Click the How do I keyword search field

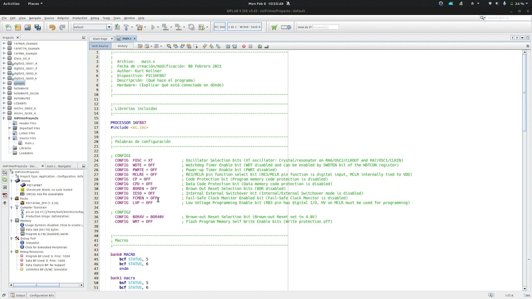(x=325, y=27)
